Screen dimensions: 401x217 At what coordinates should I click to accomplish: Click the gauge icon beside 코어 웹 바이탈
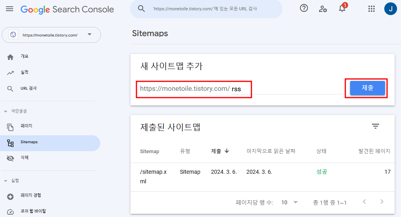[10, 212]
